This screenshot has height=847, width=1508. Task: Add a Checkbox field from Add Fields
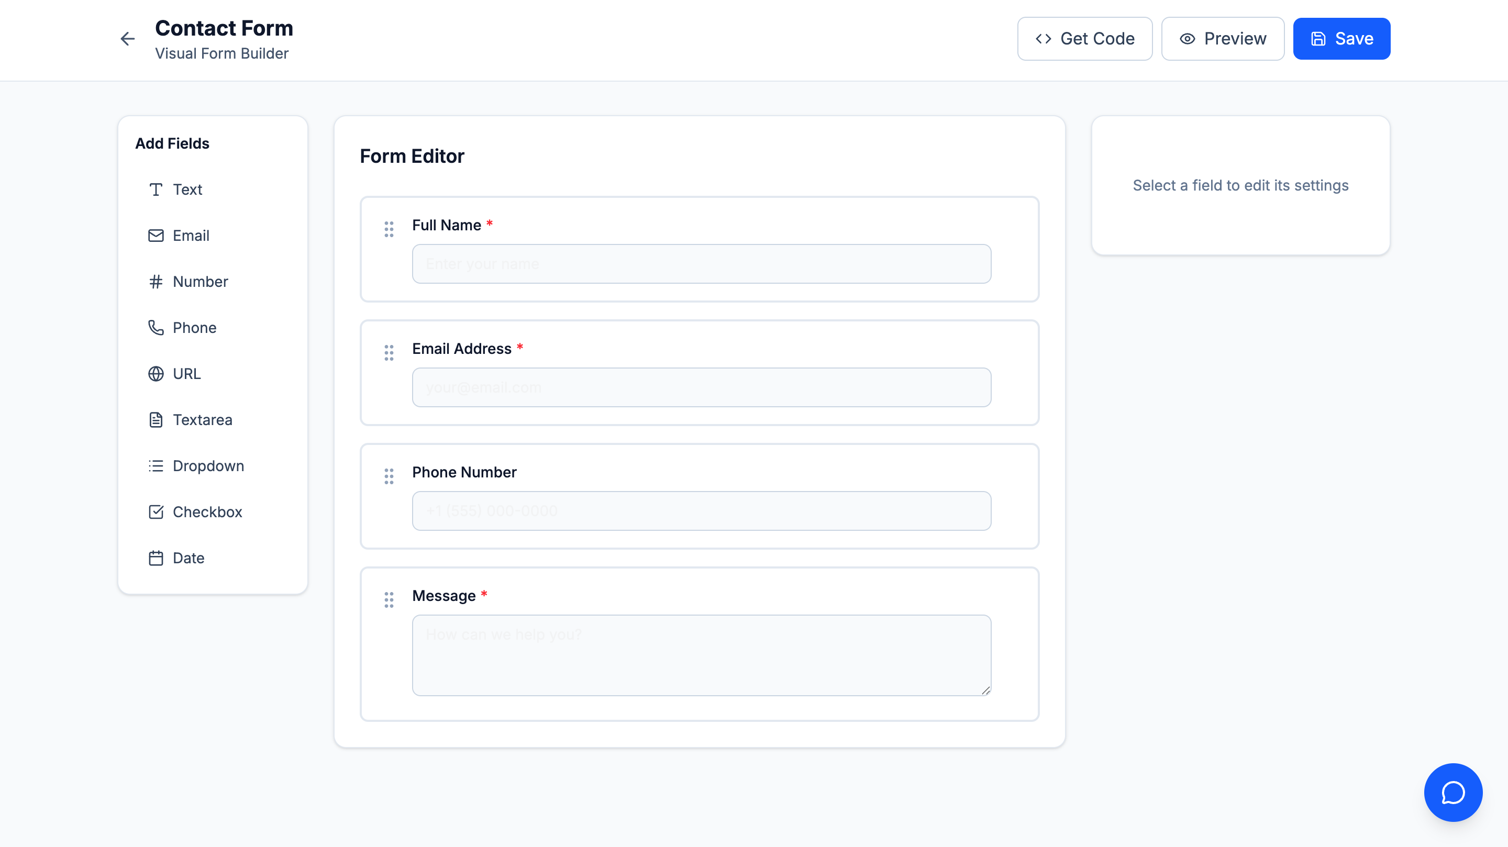(x=207, y=511)
